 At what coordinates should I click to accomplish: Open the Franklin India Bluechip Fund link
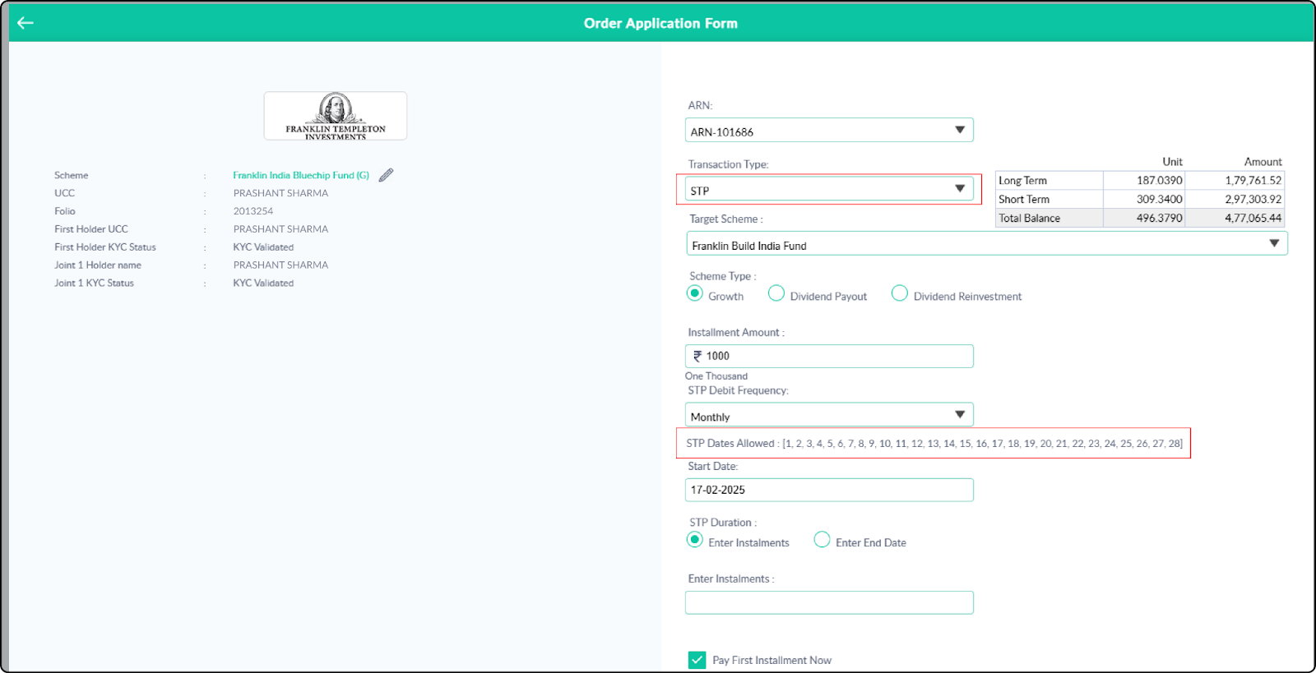pyautogui.click(x=301, y=175)
